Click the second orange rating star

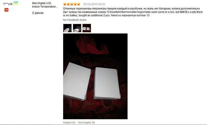[68, 4]
